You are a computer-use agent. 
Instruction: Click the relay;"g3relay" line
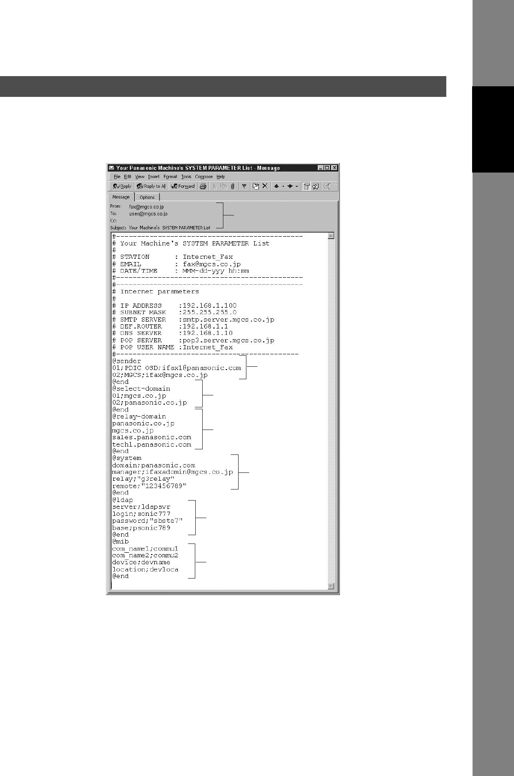click(143, 479)
